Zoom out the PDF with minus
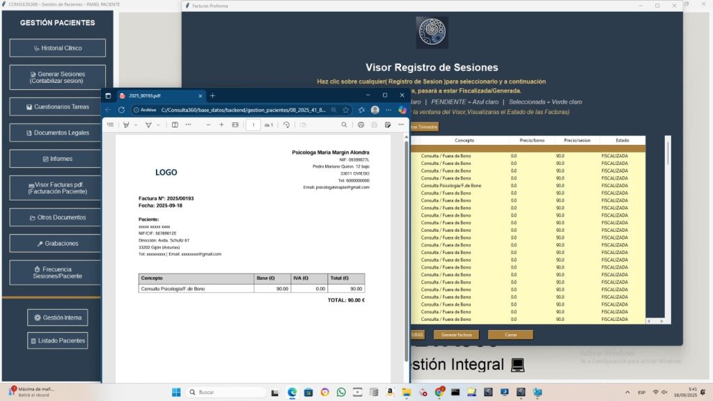This screenshot has width=713, height=401. (208, 125)
